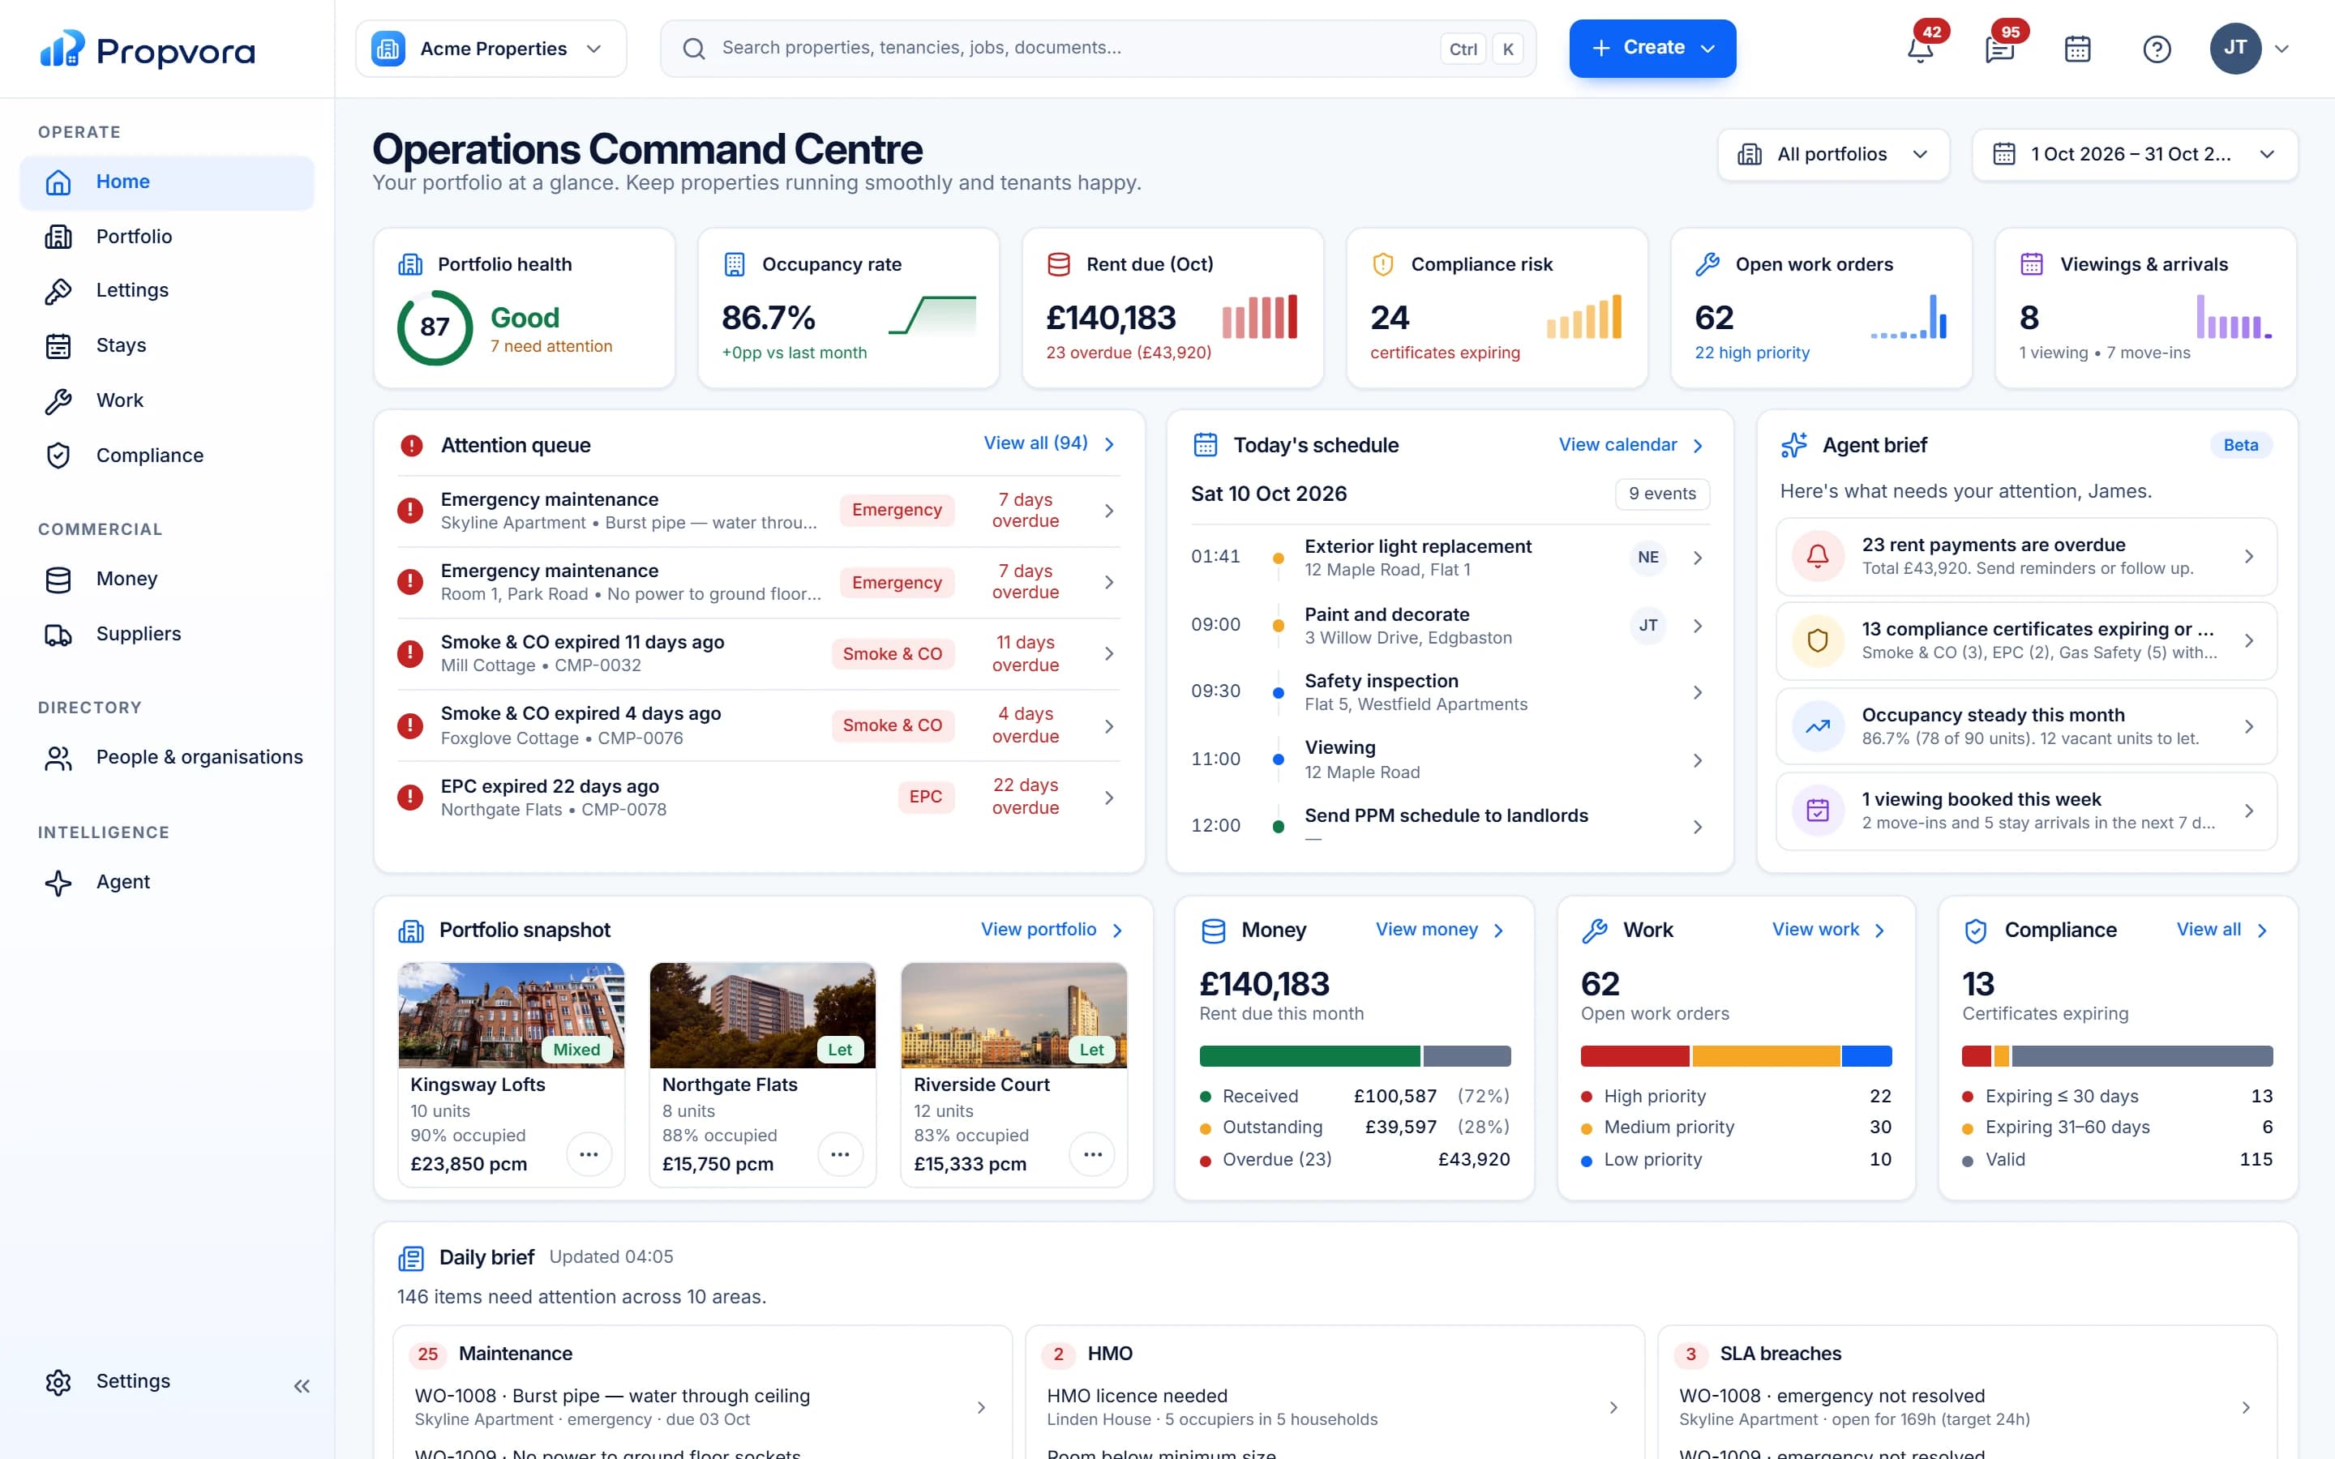Click the View portfolio link

[1052, 929]
